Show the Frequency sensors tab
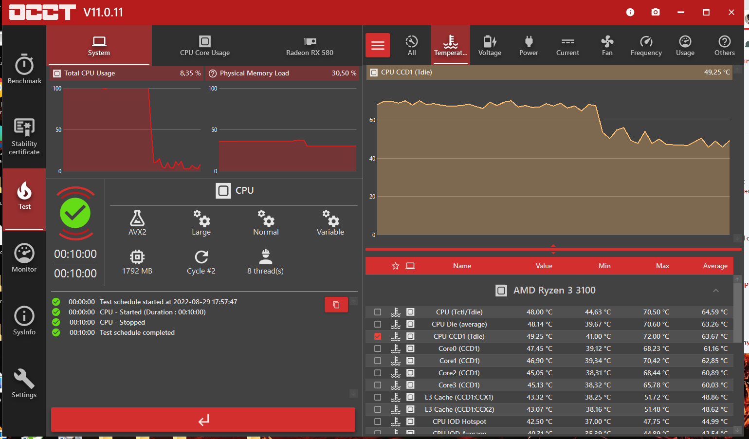Screen dimensions: 749x439 click(x=646, y=45)
